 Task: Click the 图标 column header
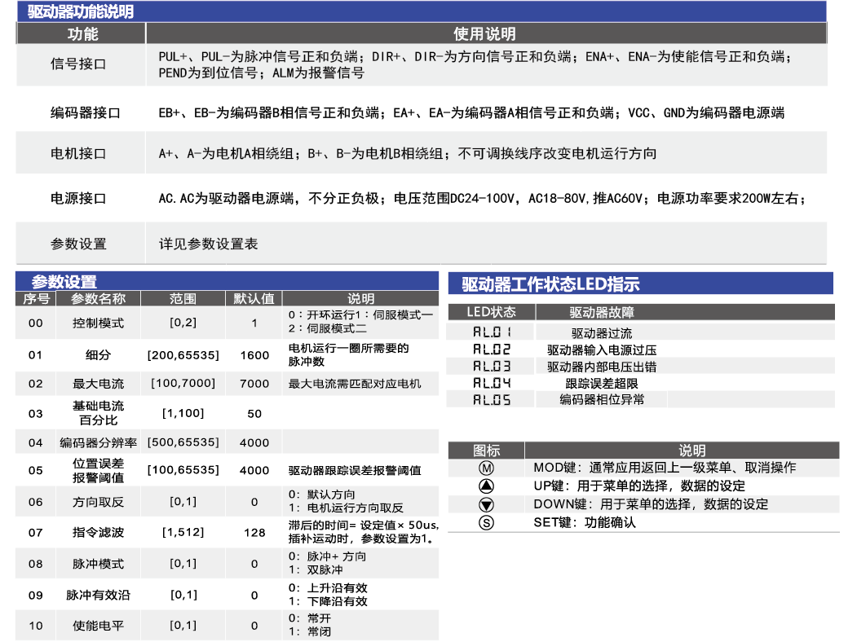point(486,451)
